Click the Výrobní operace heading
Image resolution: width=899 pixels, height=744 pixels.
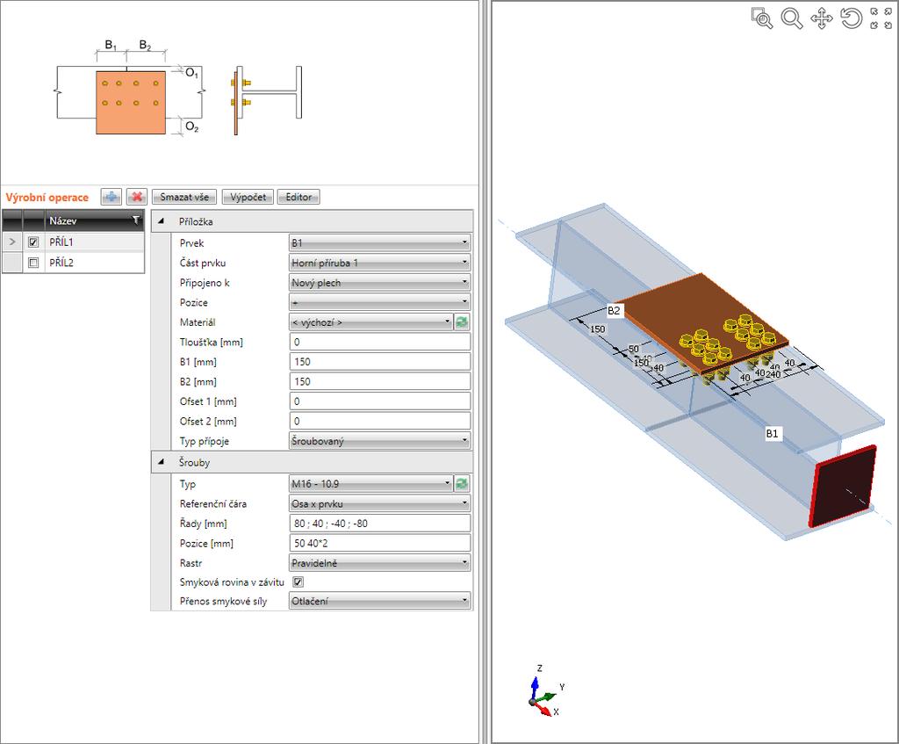(x=47, y=198)
